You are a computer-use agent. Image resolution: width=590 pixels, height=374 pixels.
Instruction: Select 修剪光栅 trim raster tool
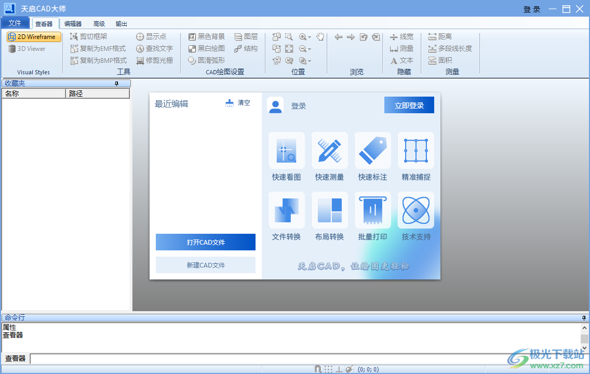[154, 60]
